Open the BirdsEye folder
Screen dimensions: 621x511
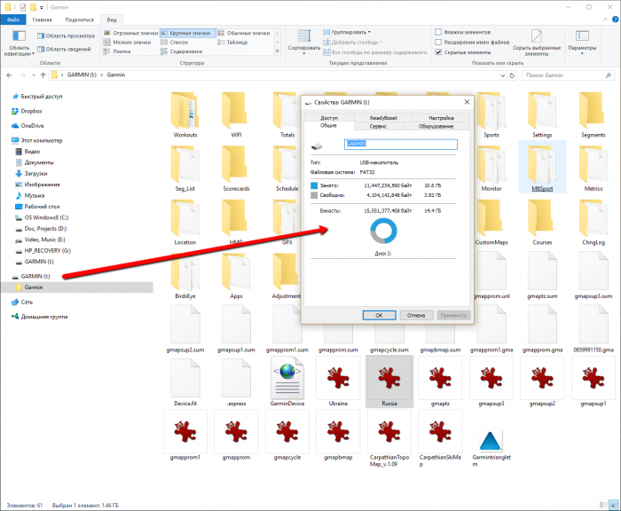point(185,276)
